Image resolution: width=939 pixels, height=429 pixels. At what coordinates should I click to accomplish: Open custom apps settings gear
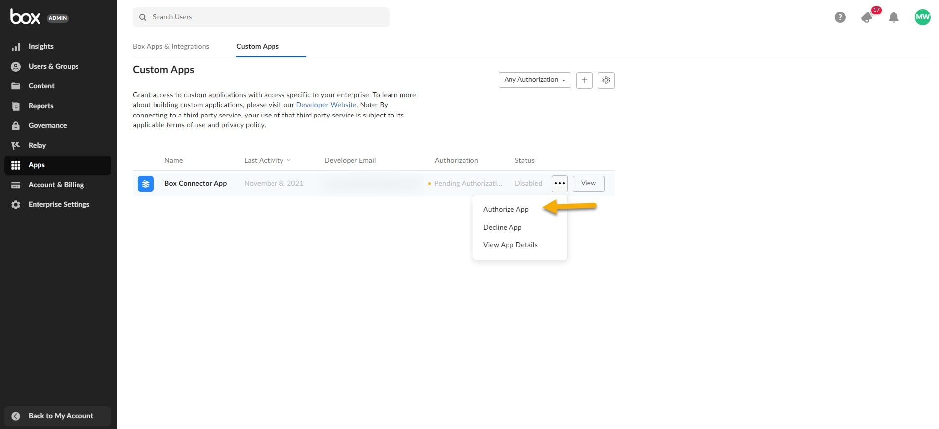606,80
